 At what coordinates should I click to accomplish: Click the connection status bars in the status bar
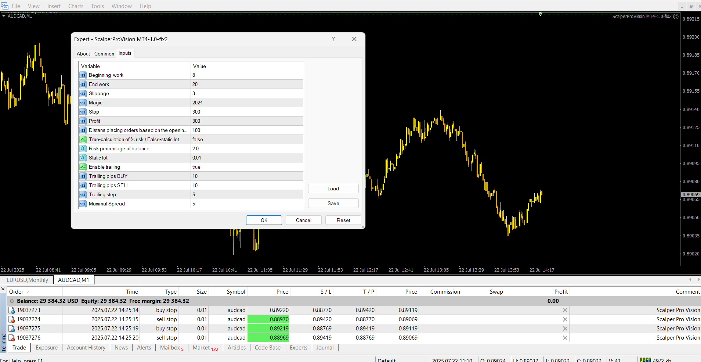[645, 360]
